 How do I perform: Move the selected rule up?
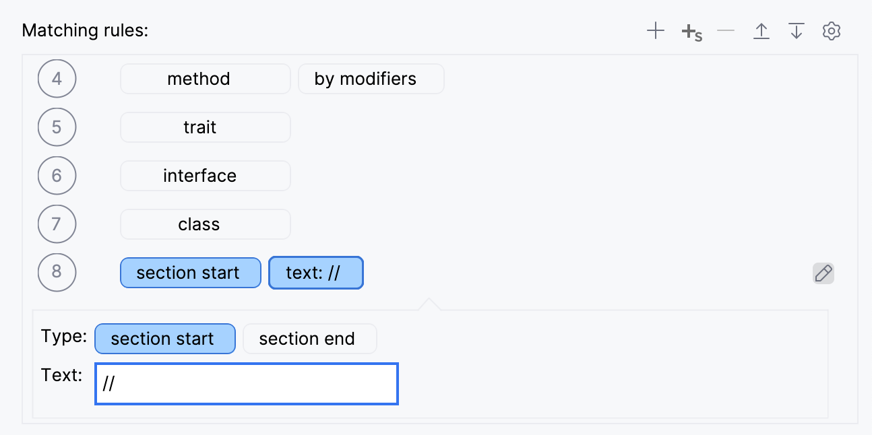click(x=761, y=30)
